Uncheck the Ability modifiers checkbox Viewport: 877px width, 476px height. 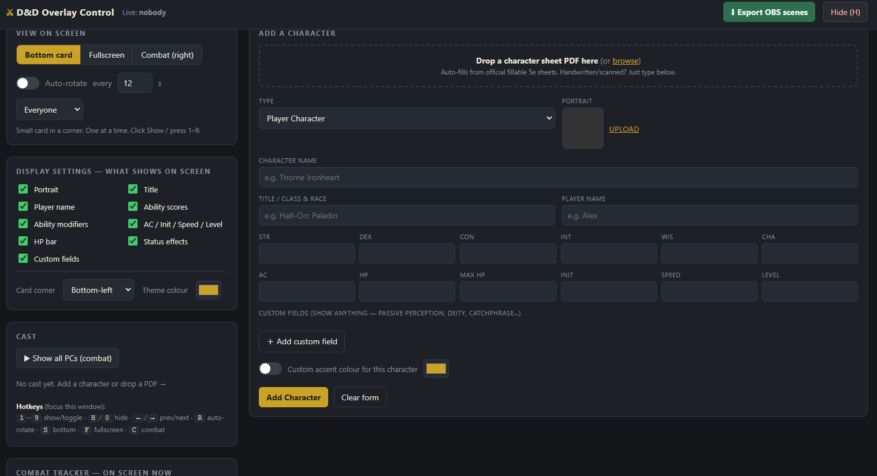click(x=23, y=224)
